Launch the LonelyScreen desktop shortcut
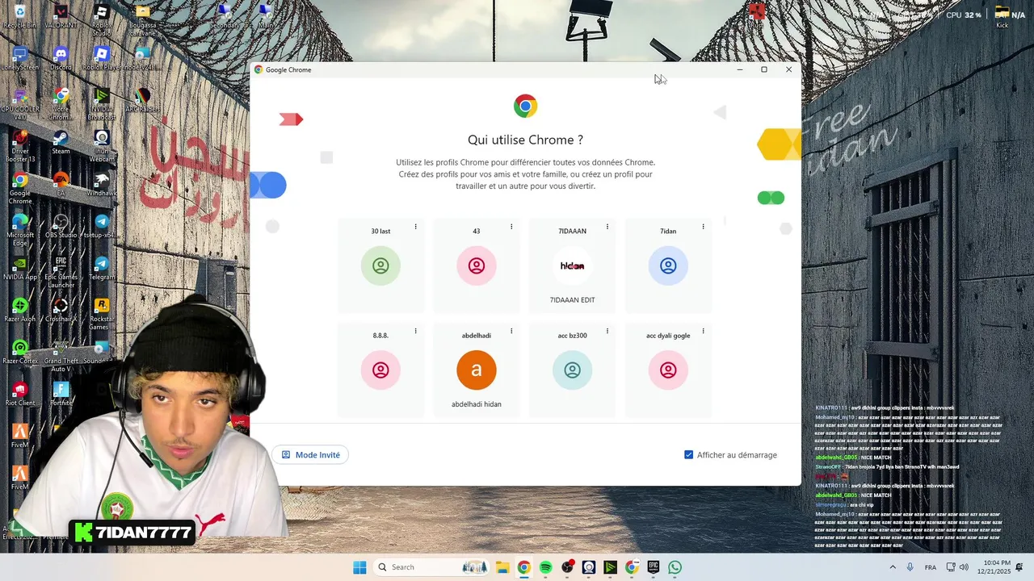 [x=19, y=58]
